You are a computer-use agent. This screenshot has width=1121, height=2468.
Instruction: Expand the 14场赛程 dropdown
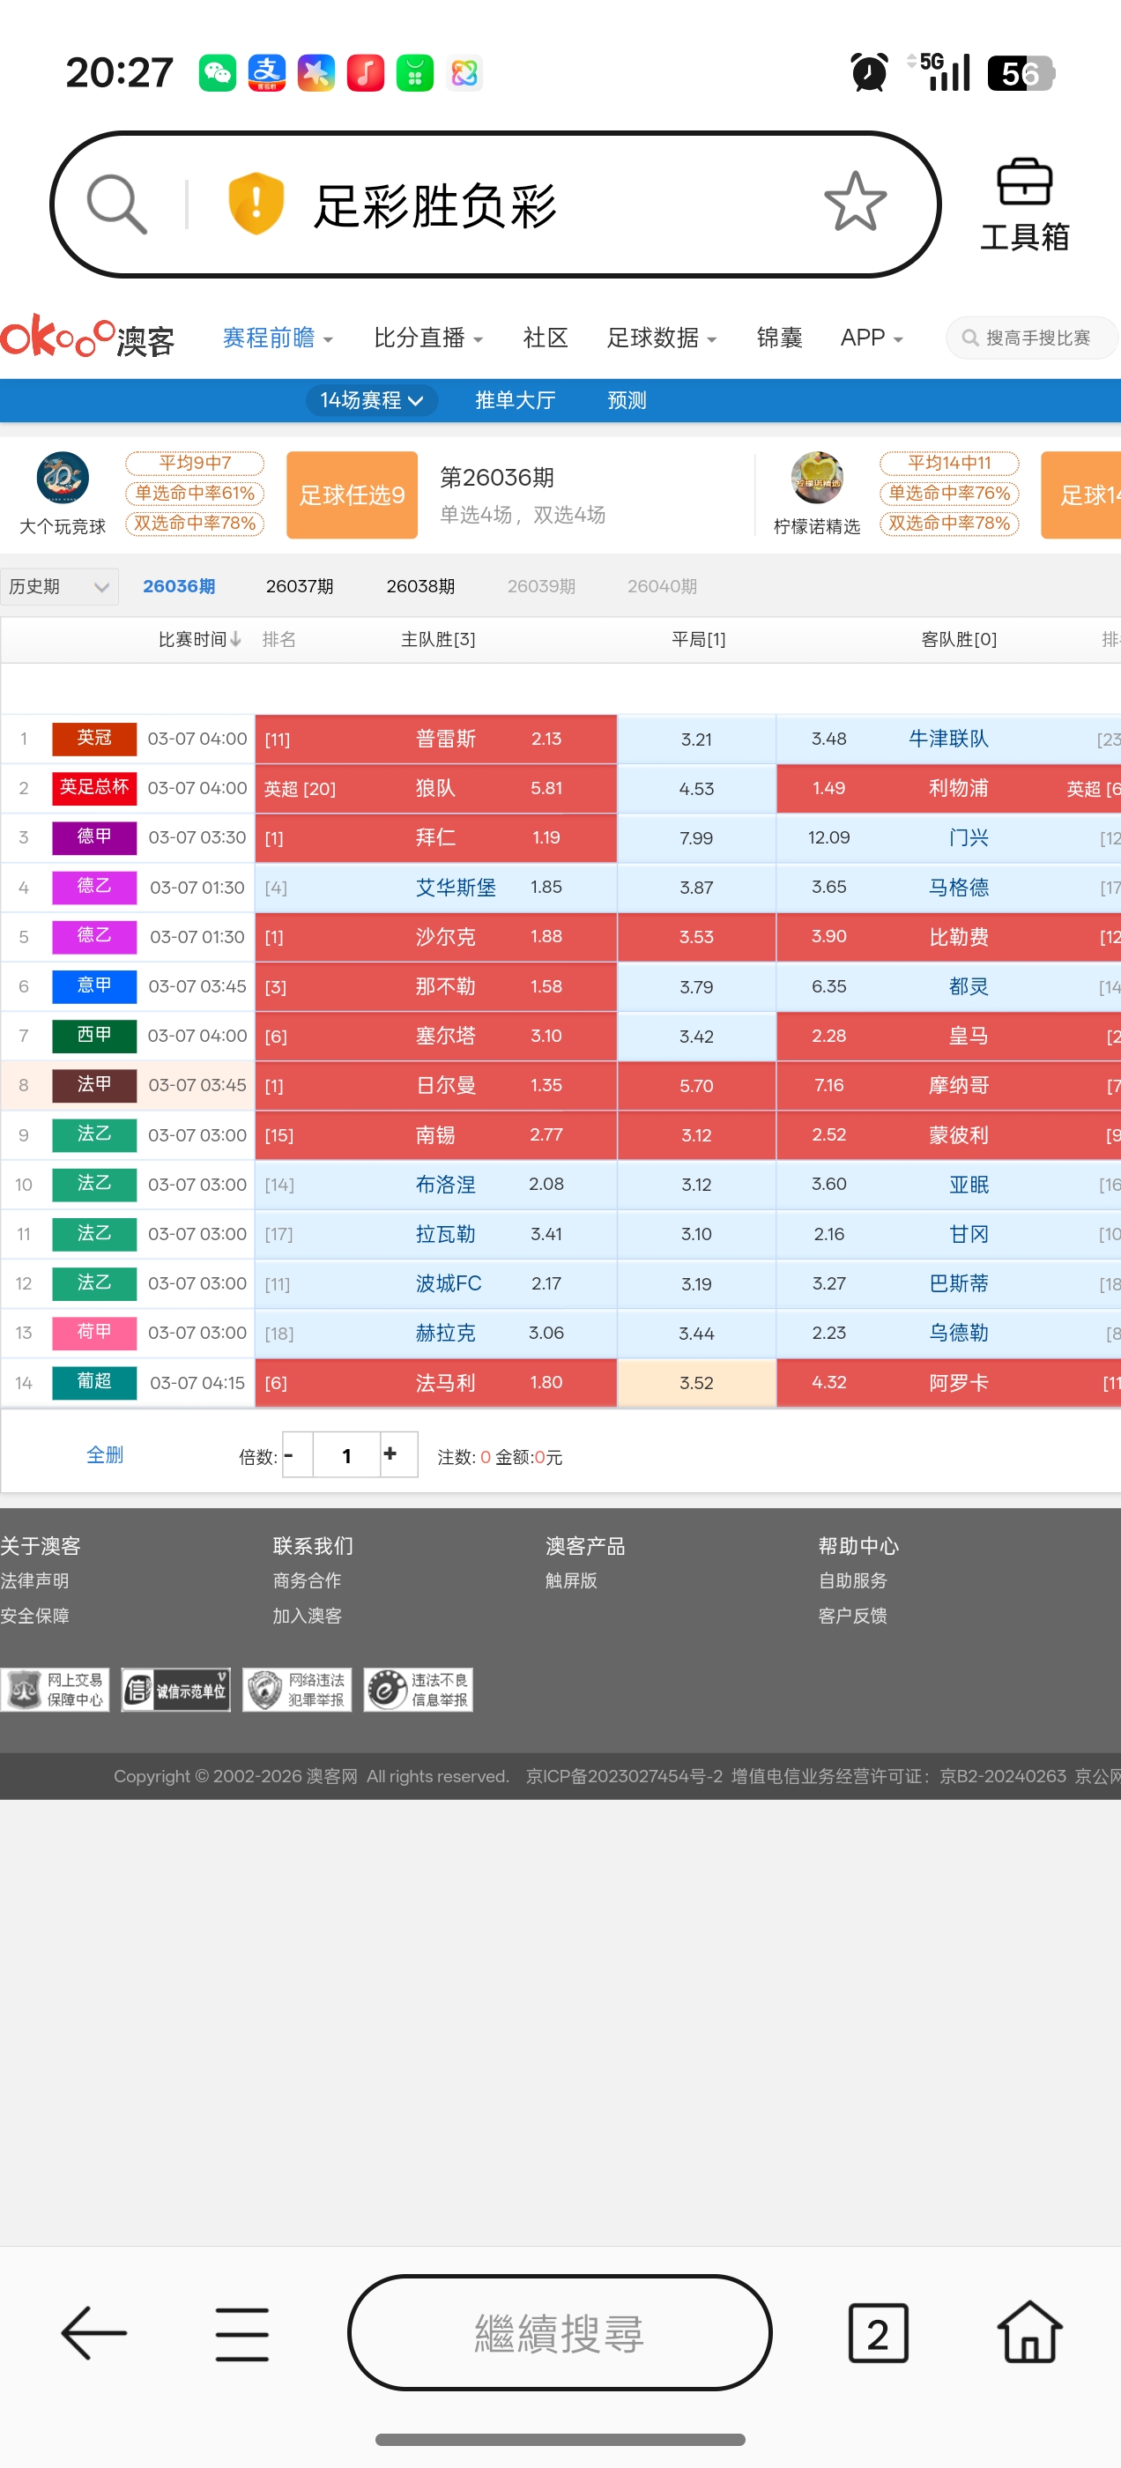coord(371,400)
